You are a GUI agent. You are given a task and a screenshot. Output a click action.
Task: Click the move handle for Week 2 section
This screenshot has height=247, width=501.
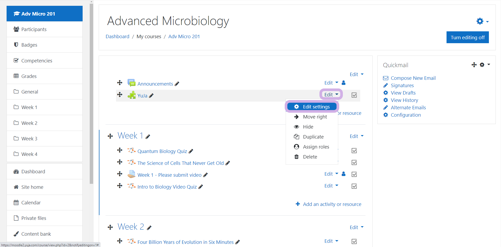110,227
